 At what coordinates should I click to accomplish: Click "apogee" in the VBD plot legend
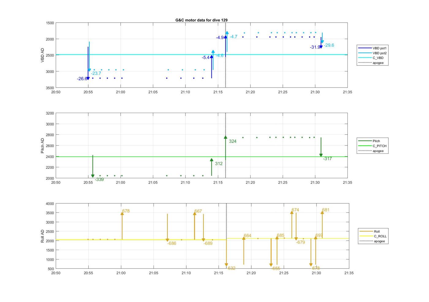(371, 63)
